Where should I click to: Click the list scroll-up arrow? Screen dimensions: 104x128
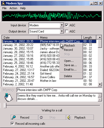100,37
